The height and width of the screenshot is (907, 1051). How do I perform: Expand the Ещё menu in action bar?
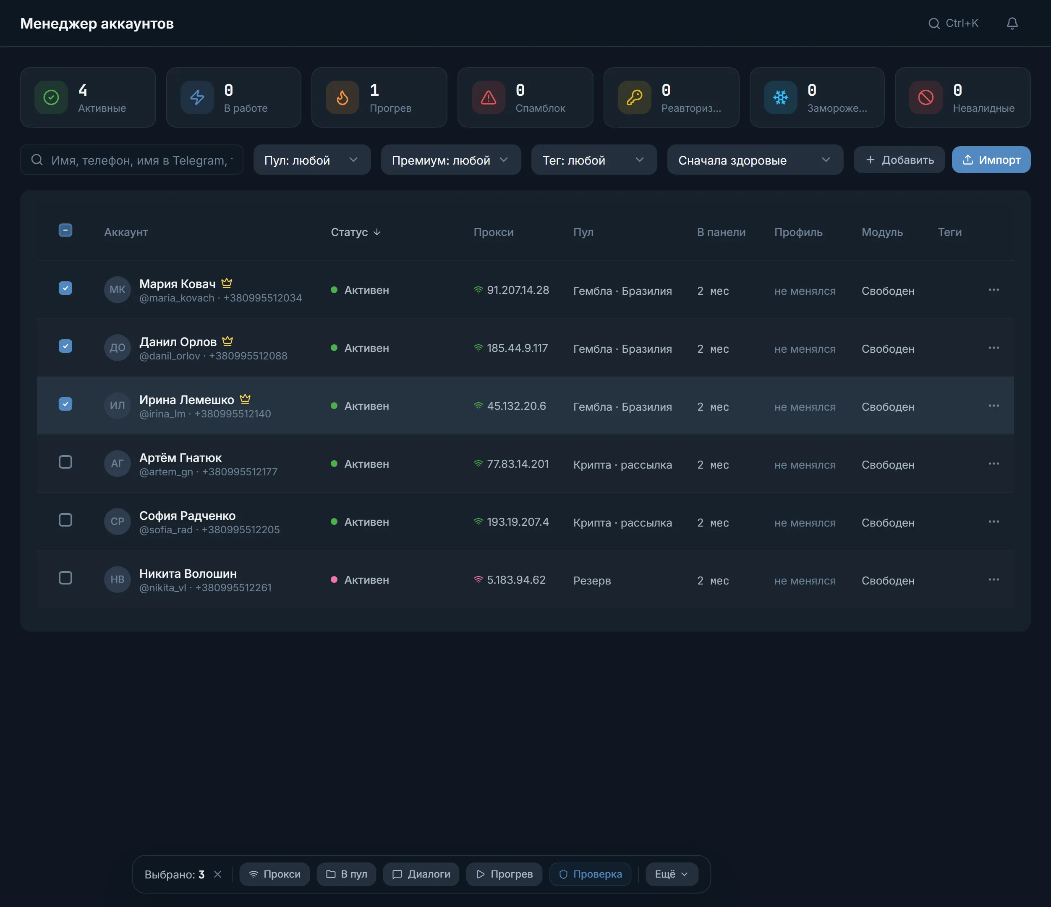[x=672, y=874]
